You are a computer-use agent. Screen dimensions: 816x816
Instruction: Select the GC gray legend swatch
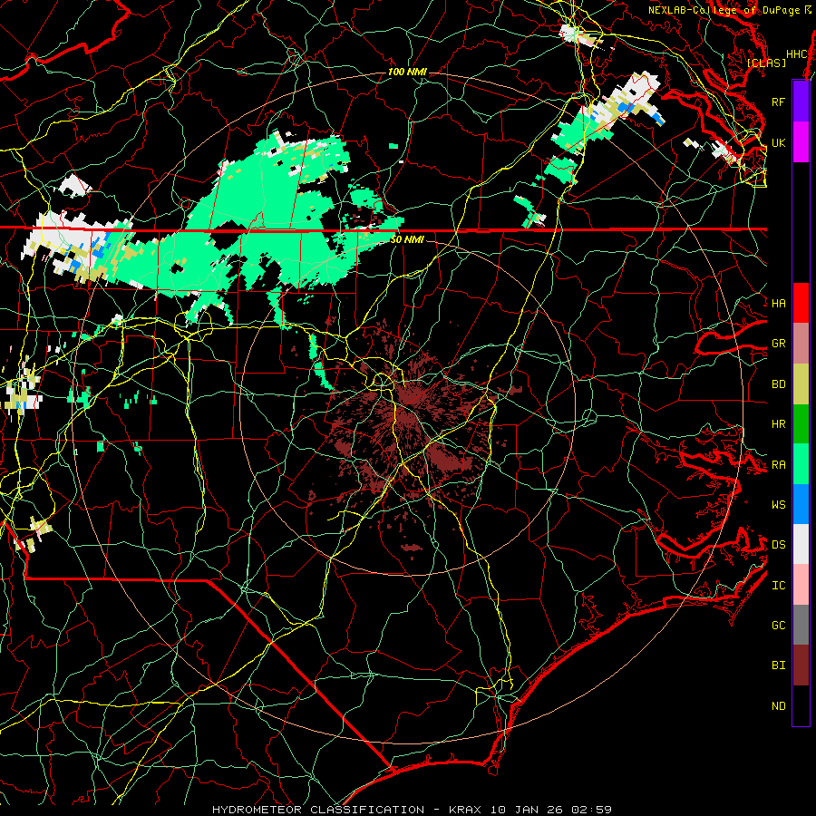tap(801, 625)
